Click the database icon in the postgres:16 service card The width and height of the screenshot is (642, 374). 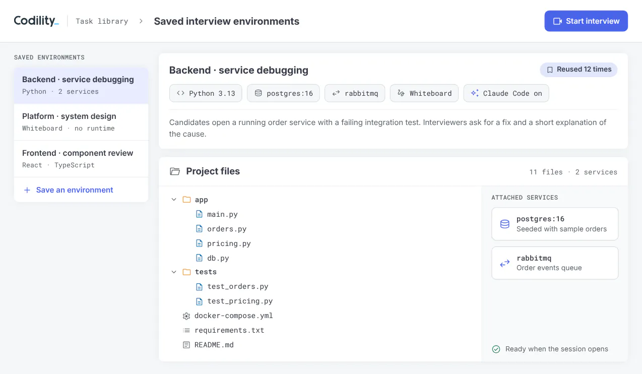pos(504,224)
